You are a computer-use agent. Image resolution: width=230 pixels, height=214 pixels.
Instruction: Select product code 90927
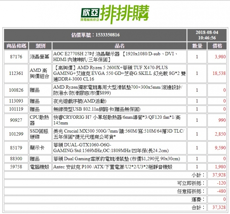click(x=16, y=120)
